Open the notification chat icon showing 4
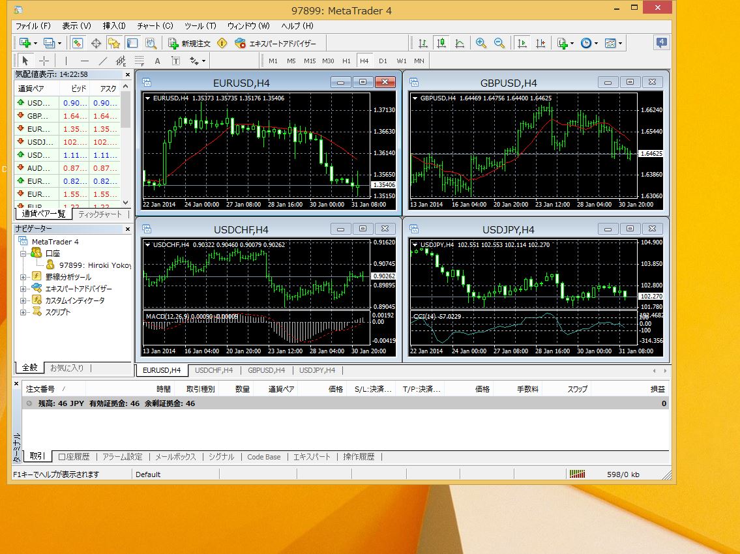 click(661, 42)
